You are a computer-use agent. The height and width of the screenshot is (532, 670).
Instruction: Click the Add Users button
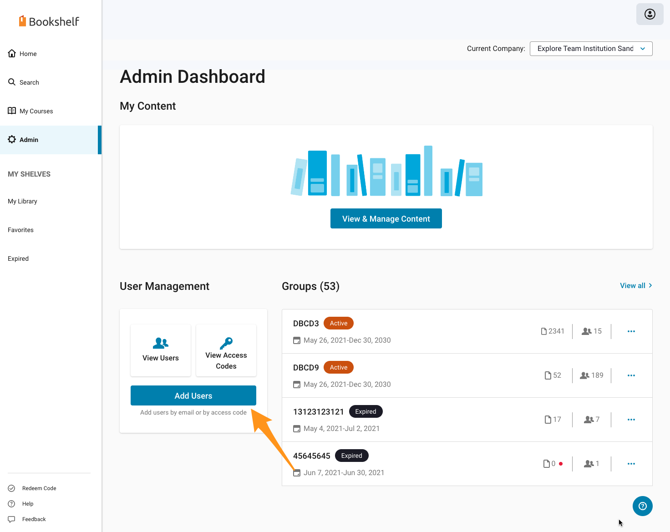point(193,395)
